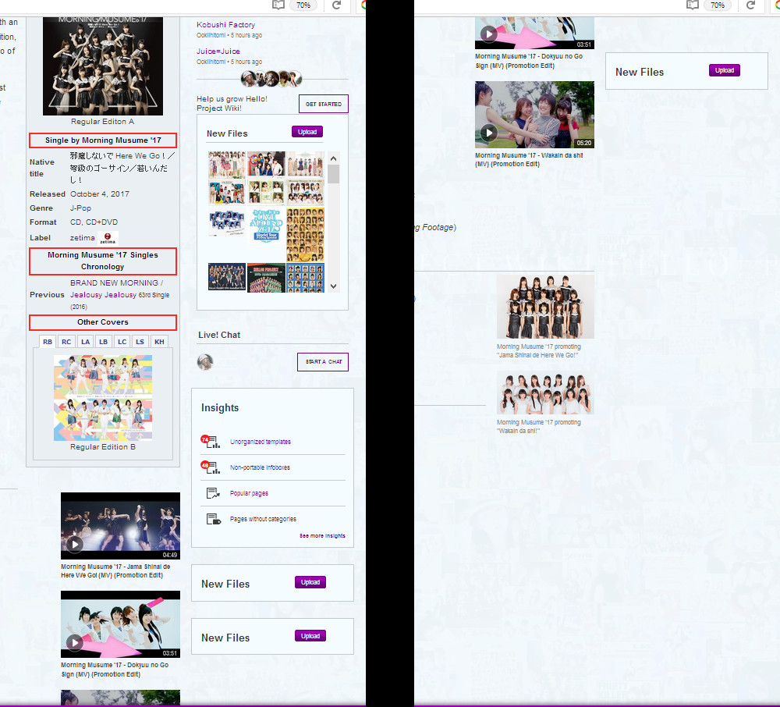Click genre value J-Pop

coord(80,208)
